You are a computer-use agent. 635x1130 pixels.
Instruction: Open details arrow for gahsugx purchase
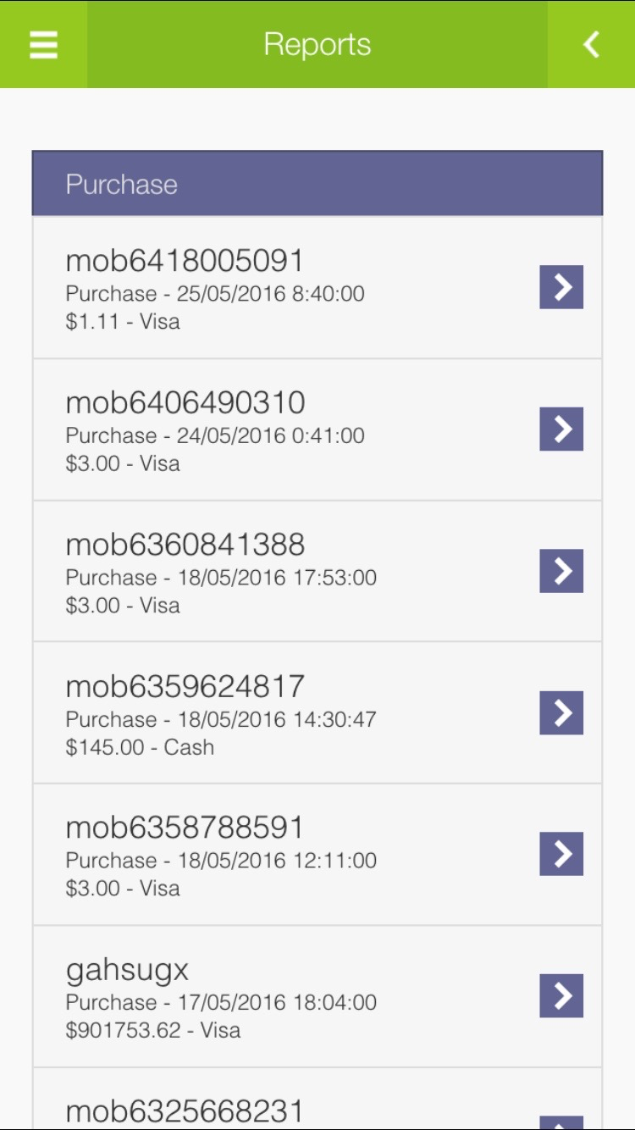click(561, 995)
